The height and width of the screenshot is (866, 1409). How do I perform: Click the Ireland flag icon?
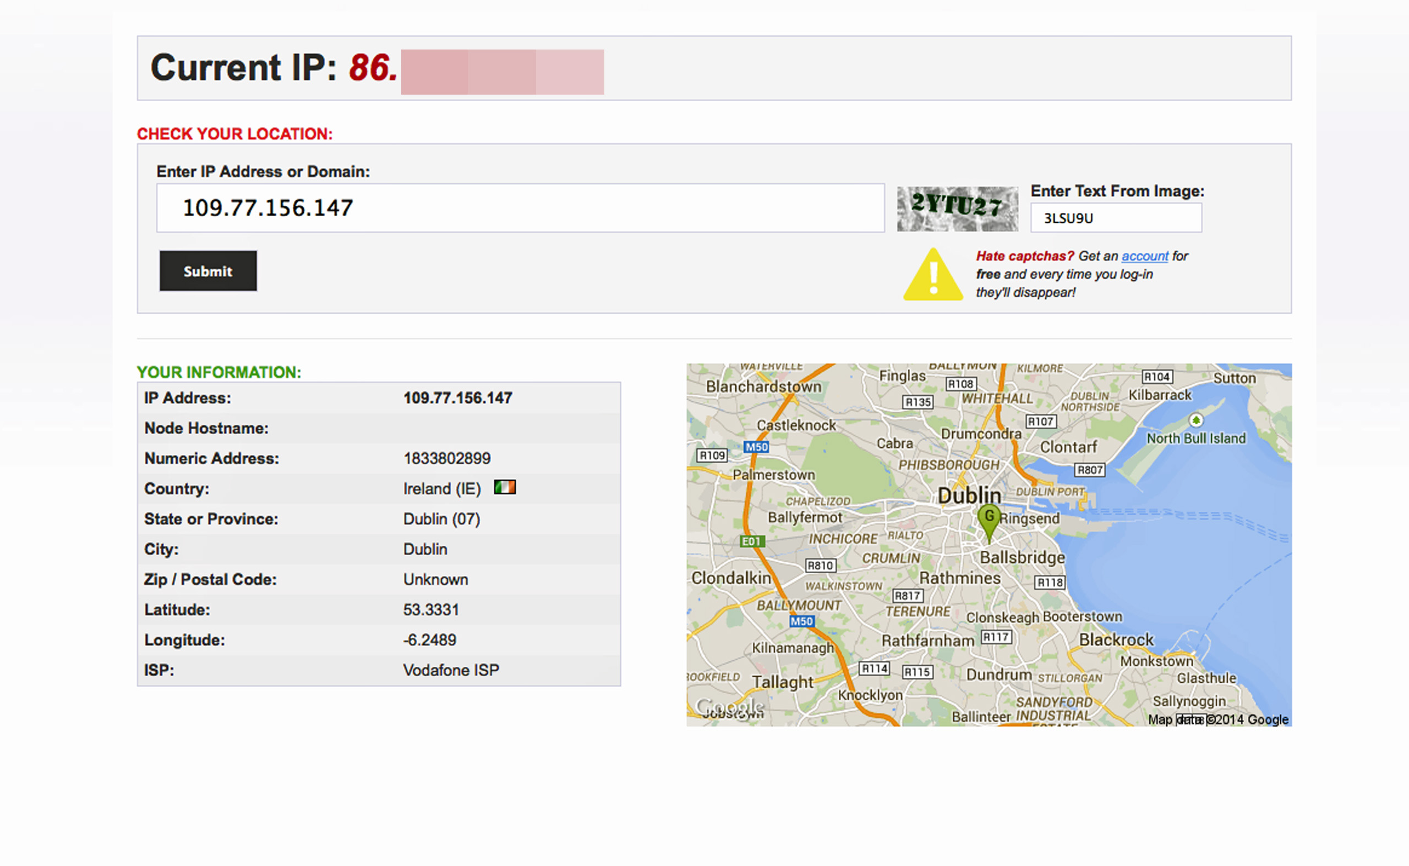(504, 487)
